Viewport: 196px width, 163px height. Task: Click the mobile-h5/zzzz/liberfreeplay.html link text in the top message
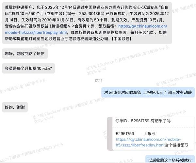(x=36, y=32)
